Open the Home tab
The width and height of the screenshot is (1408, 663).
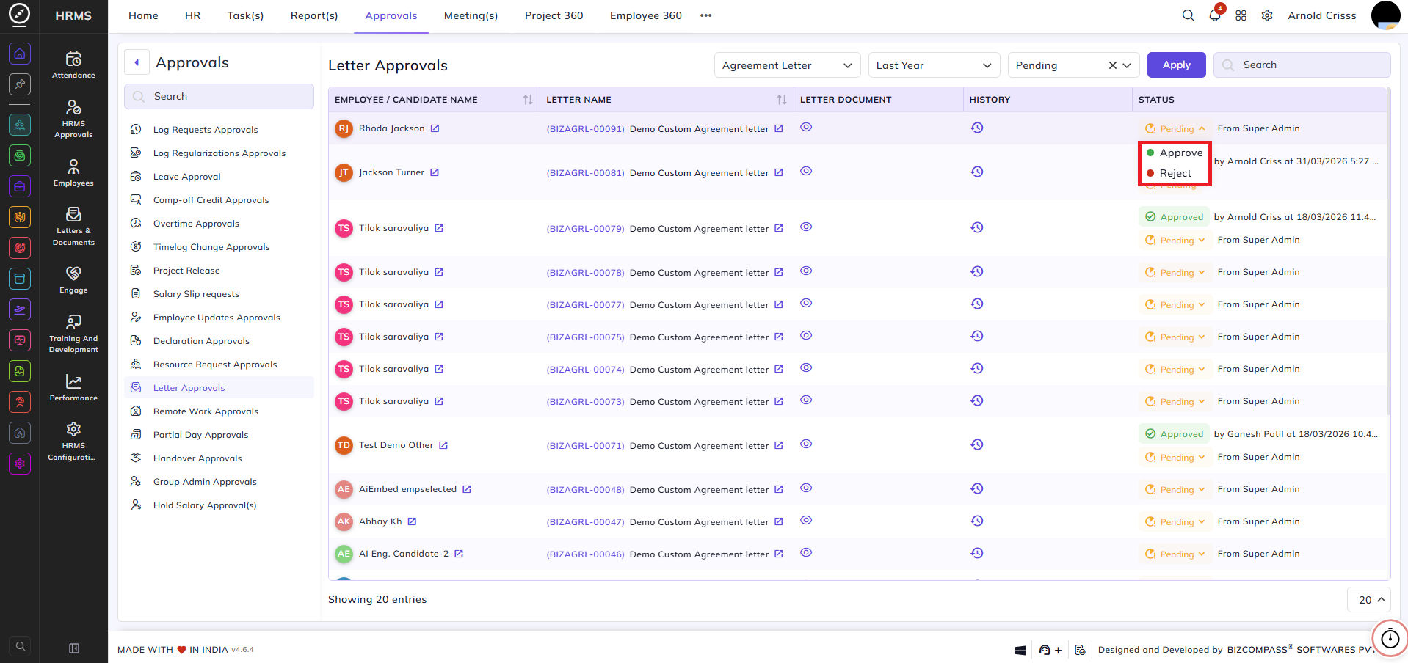143,15
